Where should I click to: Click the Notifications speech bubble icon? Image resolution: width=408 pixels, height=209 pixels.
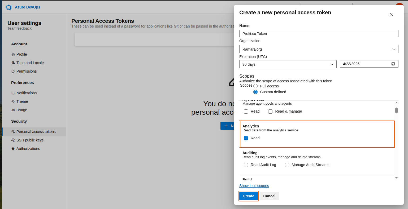click(13, 93)
